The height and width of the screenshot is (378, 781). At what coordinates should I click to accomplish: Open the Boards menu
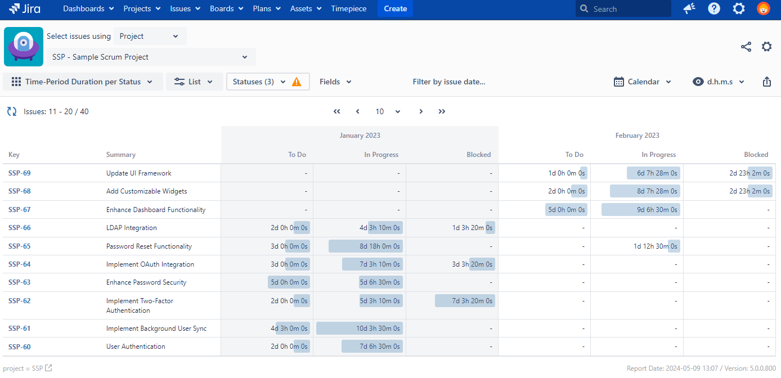coord(226,8)
